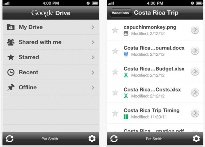
Task: Refresh using sync icon on Google Drive screen
Action: click(x=10, y=139)
